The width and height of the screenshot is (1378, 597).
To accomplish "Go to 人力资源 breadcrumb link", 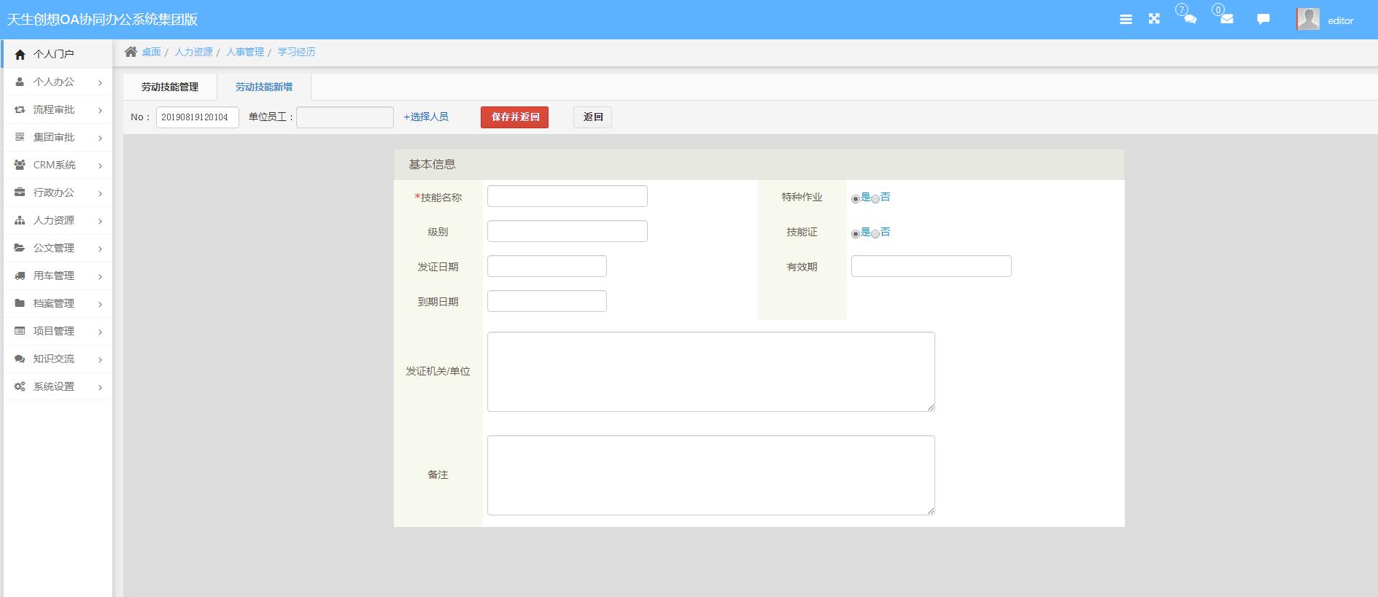I will [x=193, y=52].
